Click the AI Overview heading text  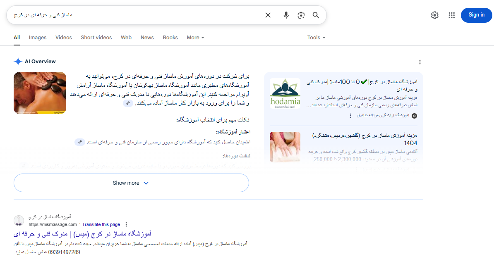click(40, 61)
